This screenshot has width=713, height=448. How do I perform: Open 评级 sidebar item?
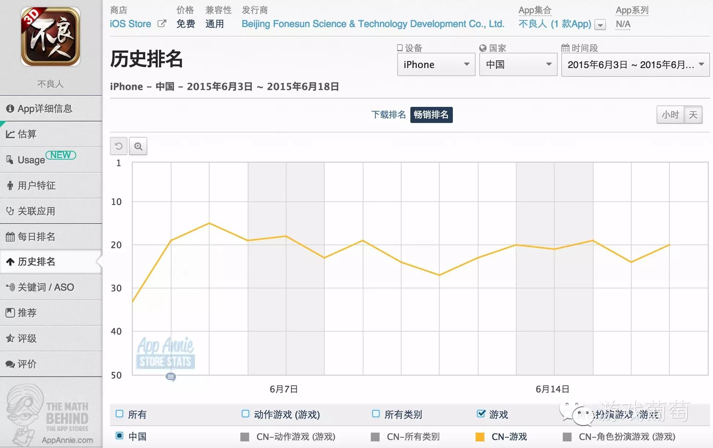coord(51,339)
